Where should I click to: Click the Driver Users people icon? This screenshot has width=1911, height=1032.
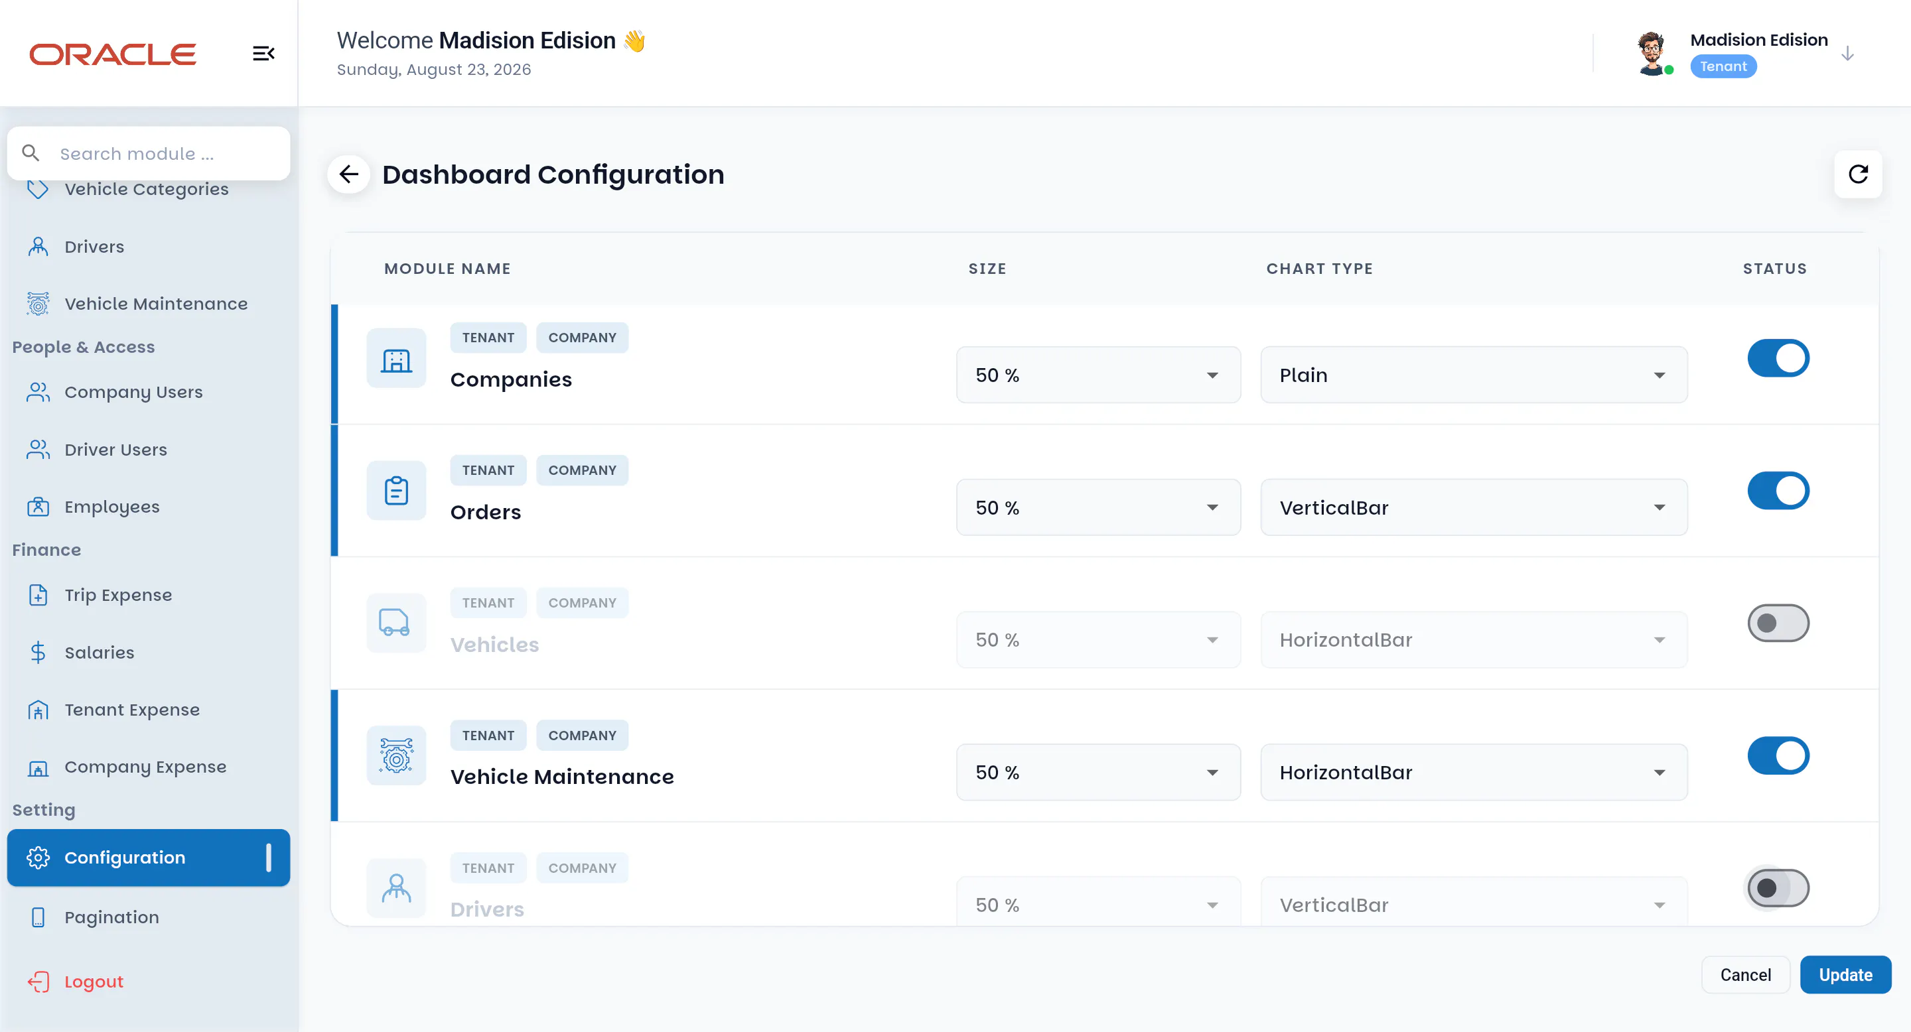[38, 449]
